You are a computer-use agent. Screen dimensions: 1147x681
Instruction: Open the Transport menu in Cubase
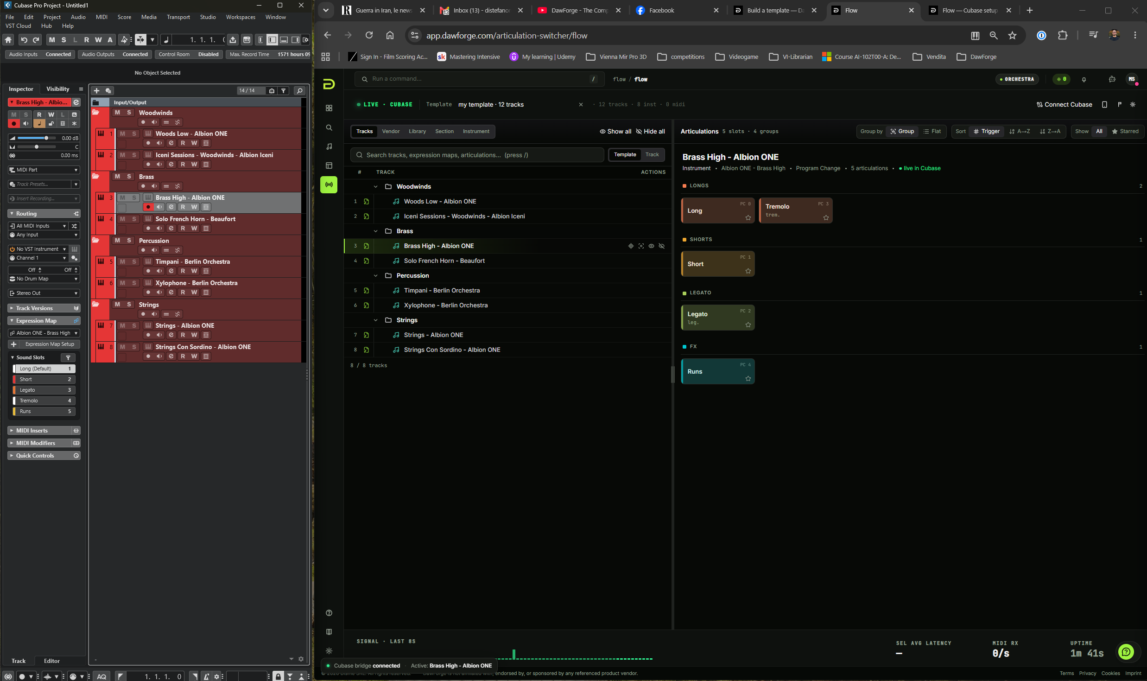coord(178,17)
